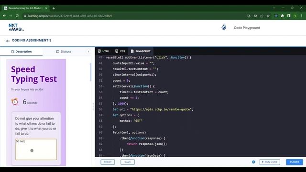Click the 'fetch(url, options)' code line
306x172 pixels.
129,132
